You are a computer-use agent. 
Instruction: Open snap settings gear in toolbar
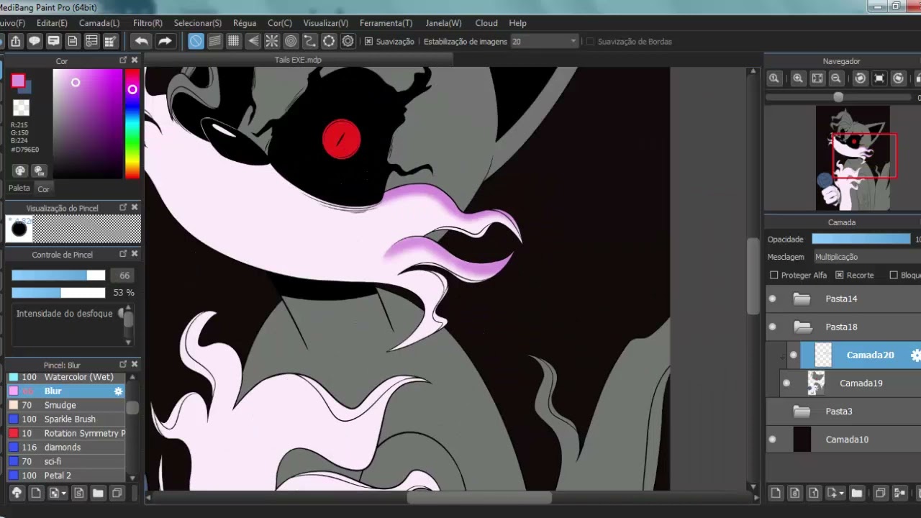(x=348, y=41)
